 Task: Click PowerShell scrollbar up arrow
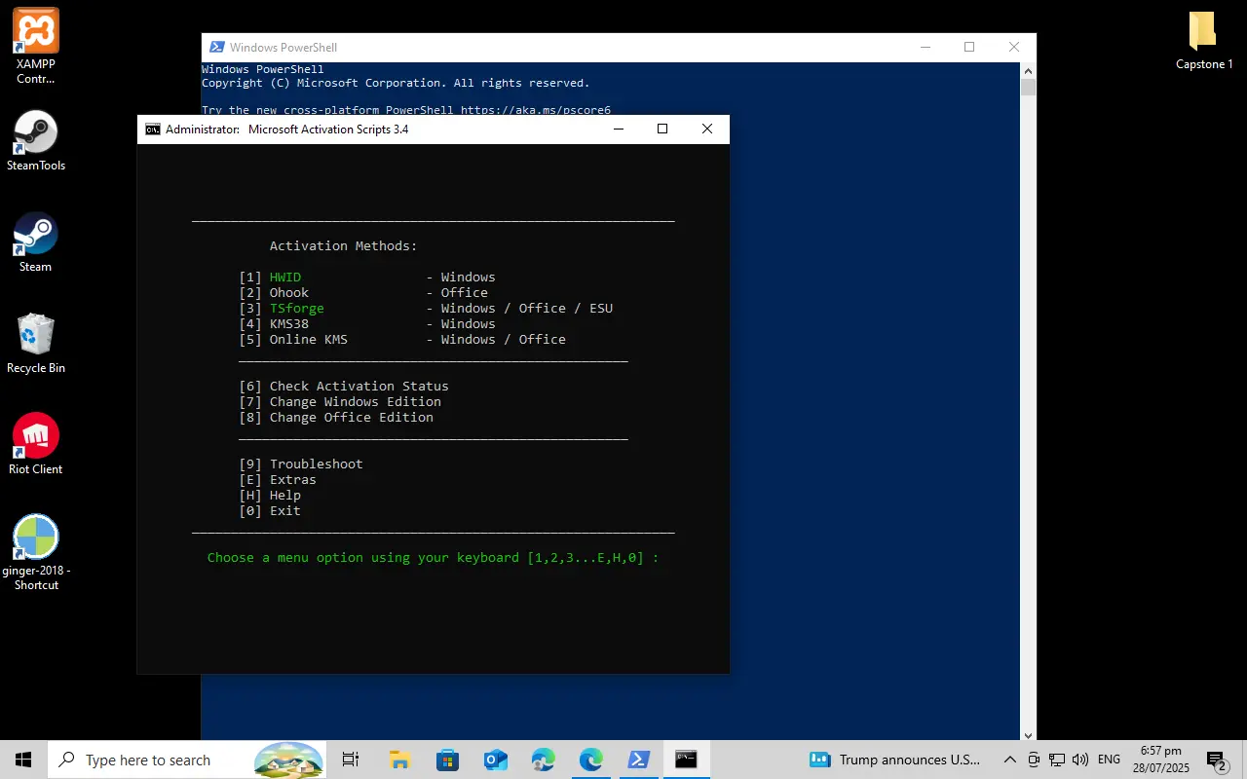(x=1028, y=70)
